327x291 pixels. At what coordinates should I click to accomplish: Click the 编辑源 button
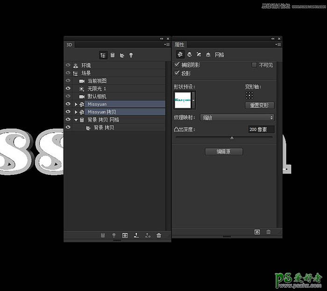224,151
